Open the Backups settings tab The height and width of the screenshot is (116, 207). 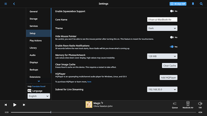(38, 70)
